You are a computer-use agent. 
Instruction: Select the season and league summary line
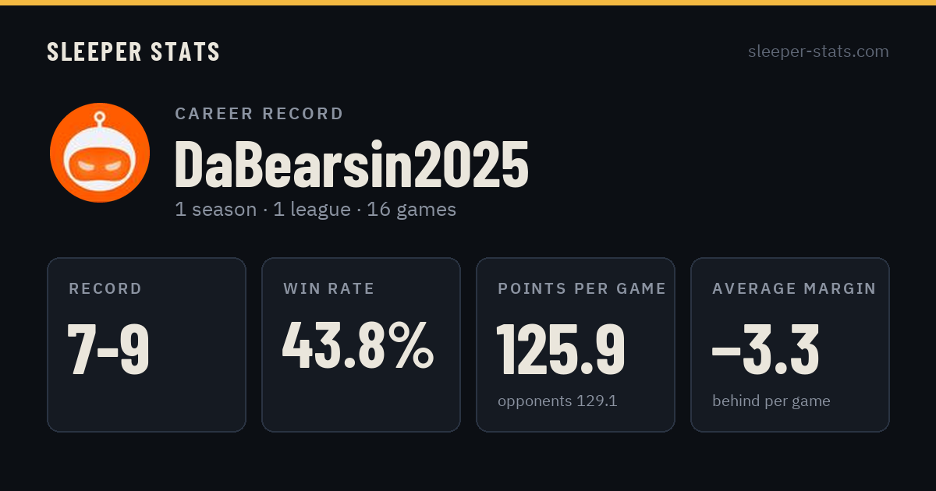[316, 210]
